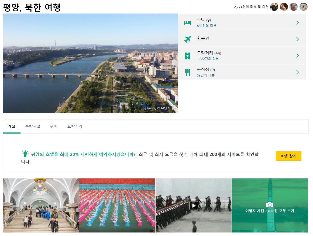Open the fourth reviewer avatar
The image size is (313, 236).
[304, 7]
